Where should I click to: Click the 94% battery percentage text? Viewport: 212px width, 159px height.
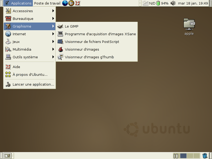(x=165, y=3)
